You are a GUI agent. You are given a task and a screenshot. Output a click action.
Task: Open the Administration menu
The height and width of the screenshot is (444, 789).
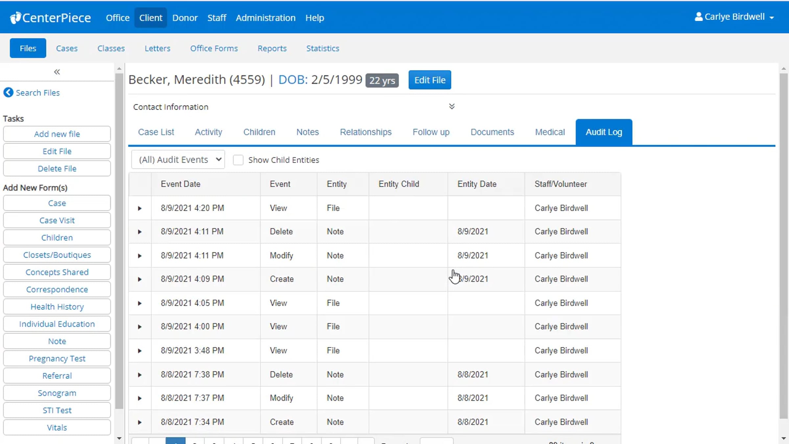click(x=265, y=18)
